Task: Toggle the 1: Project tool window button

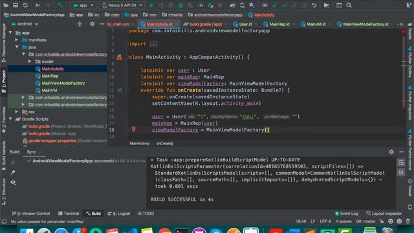Action: 4,81
